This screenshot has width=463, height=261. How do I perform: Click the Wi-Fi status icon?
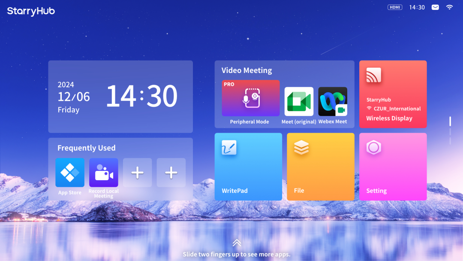click(449, 7)
